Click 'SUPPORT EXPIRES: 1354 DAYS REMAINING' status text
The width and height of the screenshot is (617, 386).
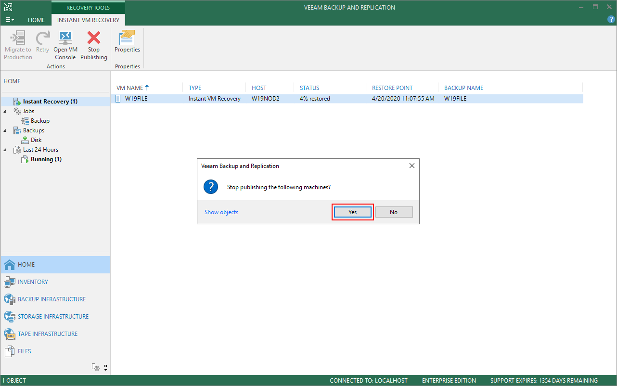[x=544, y=381]
